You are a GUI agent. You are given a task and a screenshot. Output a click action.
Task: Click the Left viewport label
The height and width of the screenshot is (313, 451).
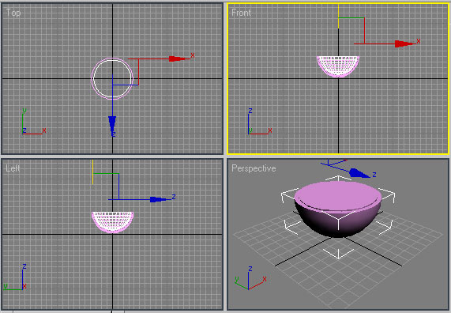pyautogui.click(x=13, y=168)
